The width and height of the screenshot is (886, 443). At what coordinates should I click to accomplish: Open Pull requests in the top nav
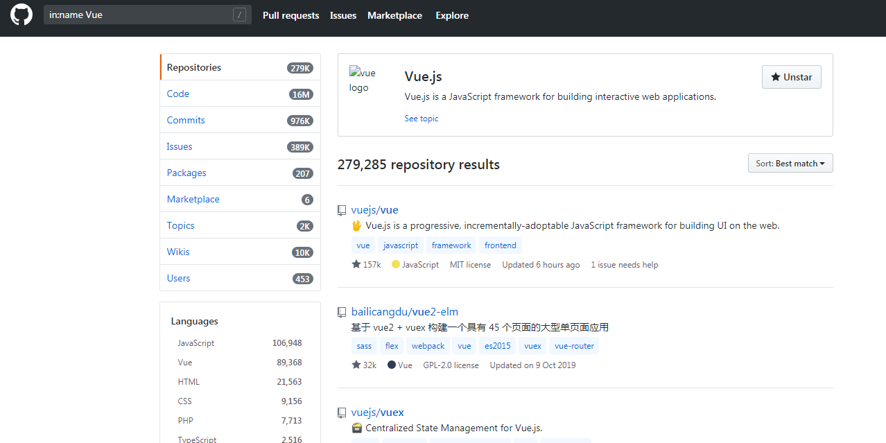click(291, 15)
